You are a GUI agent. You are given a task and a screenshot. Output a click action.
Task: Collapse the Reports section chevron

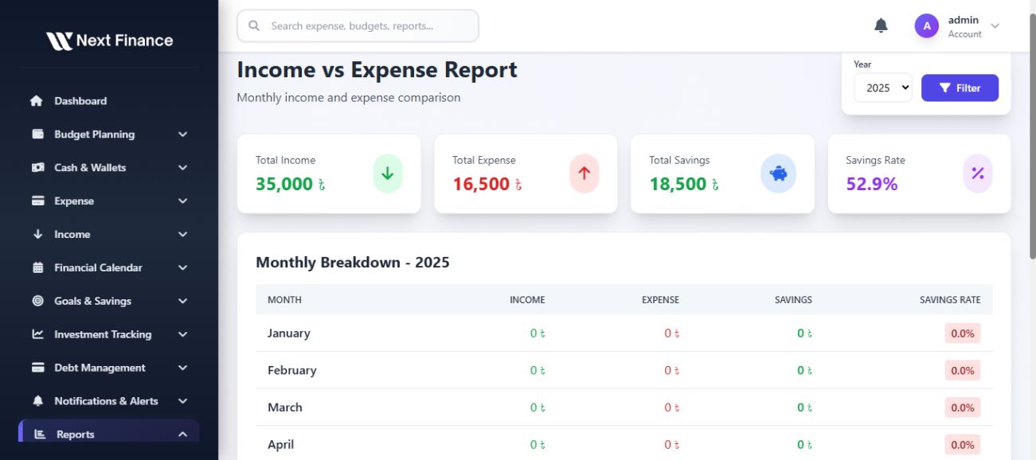point(182,435)
